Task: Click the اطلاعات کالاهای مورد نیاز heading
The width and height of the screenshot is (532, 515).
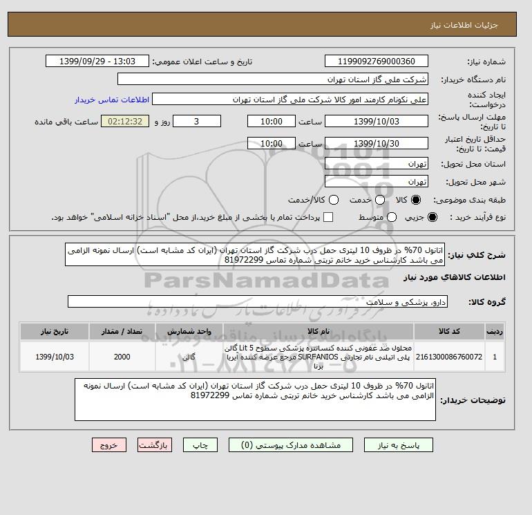Action: coord(455,277)
